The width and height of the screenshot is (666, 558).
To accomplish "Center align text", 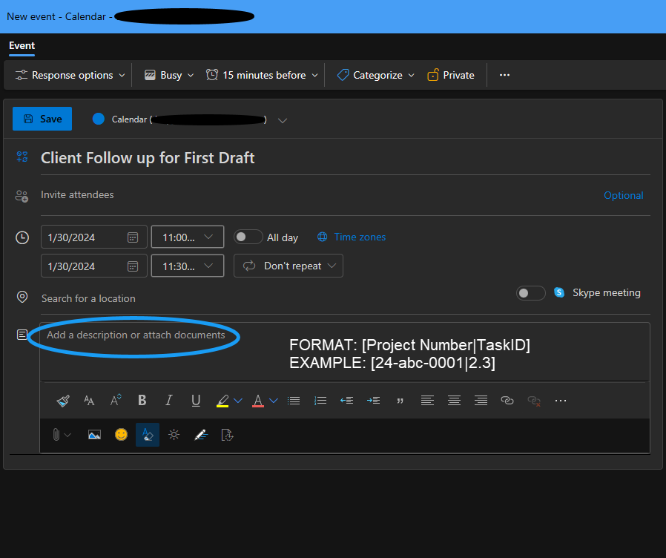I will click(454, 401).
